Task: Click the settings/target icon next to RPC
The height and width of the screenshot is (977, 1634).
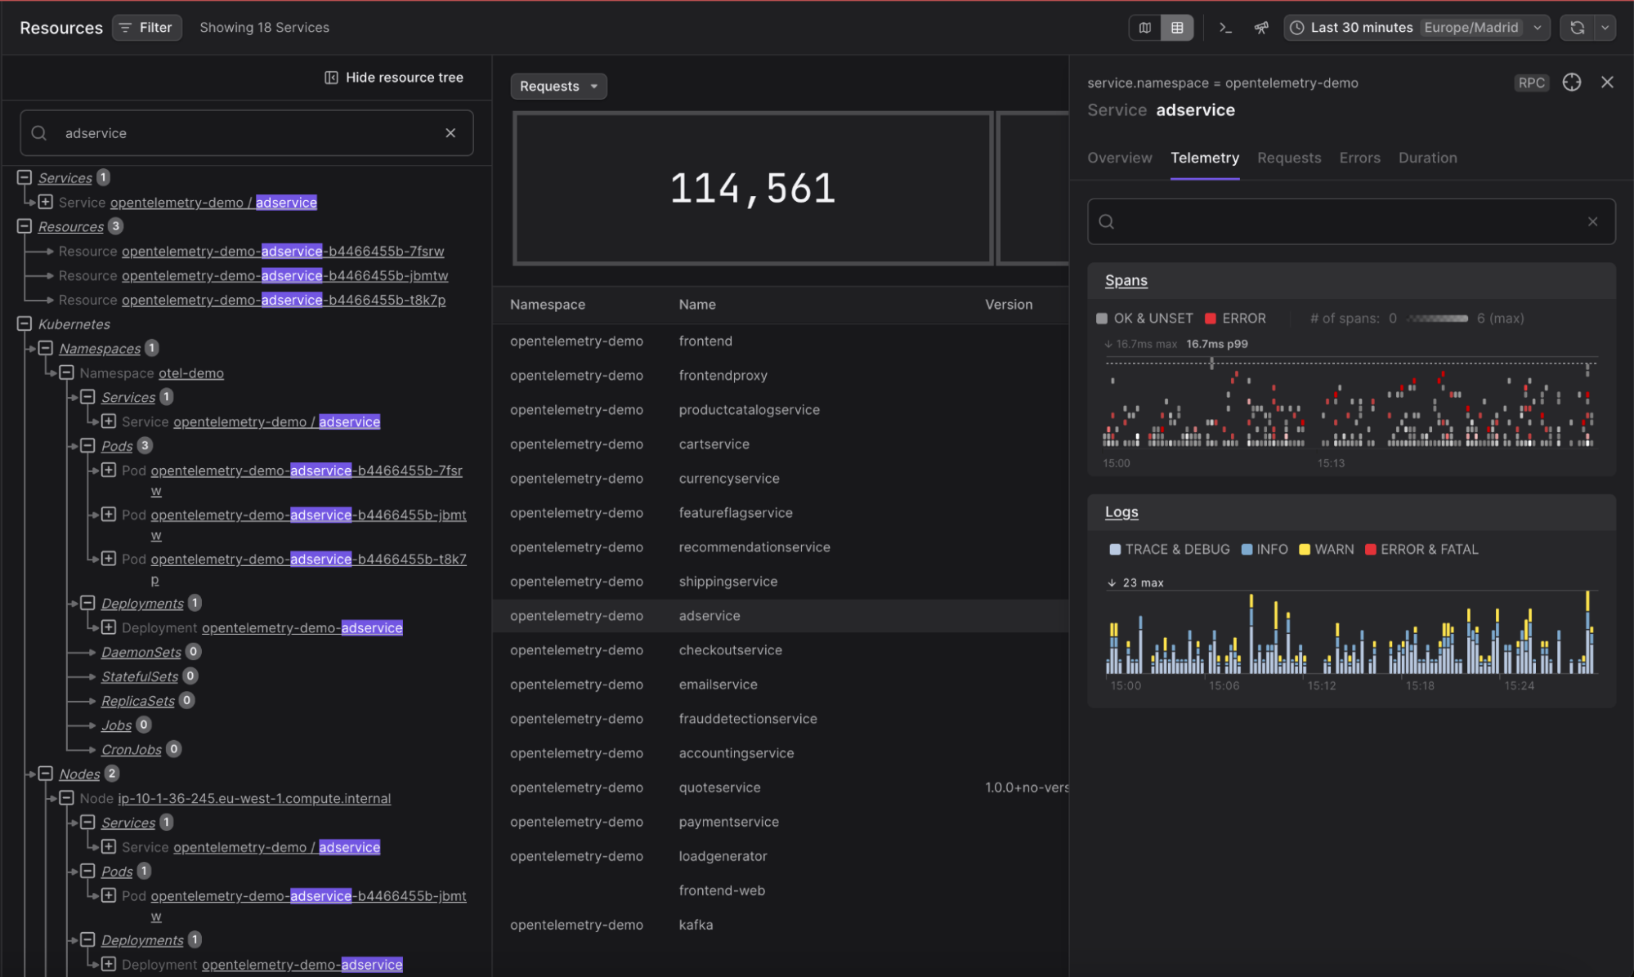Action: (1571, 83)
